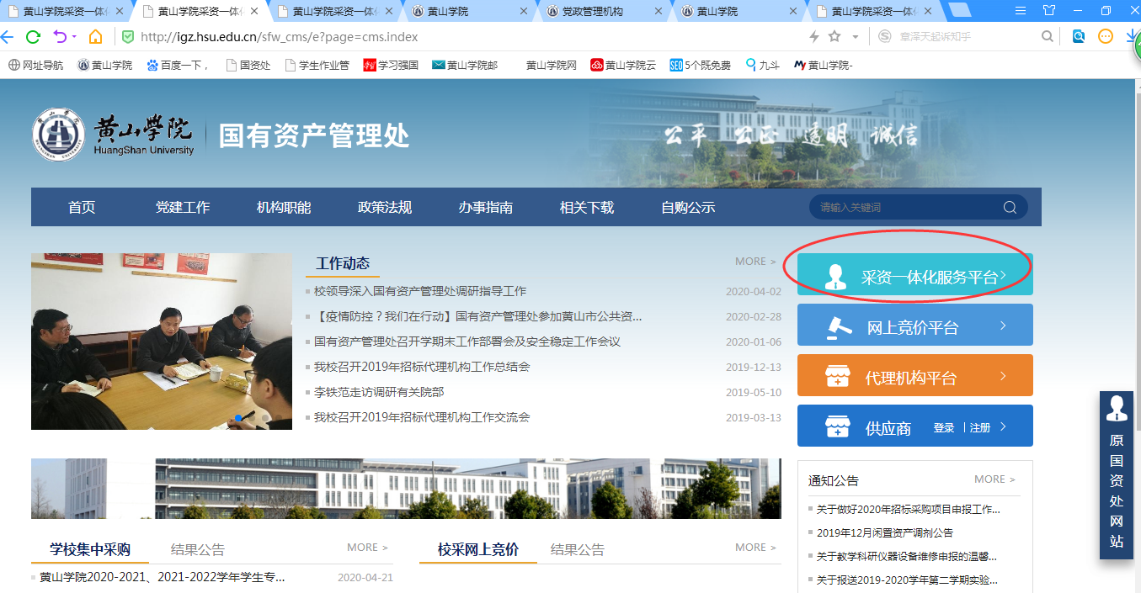Select the 结果公告 tab beside 学校集中采购
The width and height of the screenshot is (1141, 593).
198,550
